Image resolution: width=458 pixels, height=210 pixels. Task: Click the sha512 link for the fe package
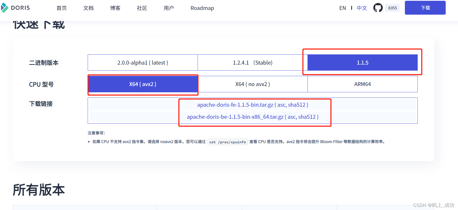coord(297,105)
